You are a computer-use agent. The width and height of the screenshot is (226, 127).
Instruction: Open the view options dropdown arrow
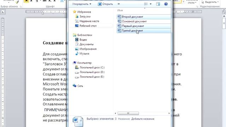[150, 4]
